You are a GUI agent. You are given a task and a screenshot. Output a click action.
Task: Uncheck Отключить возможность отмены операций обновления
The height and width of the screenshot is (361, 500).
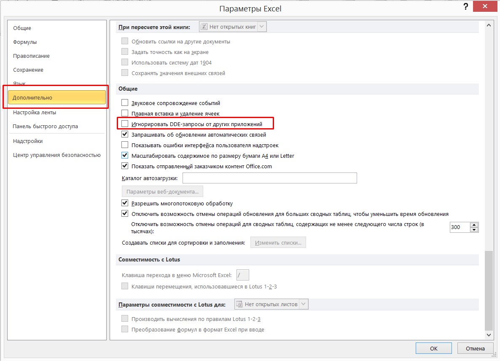125,214
